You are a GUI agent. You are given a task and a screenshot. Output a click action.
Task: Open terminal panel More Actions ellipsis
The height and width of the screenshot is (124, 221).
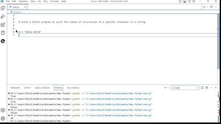point(211,87)
